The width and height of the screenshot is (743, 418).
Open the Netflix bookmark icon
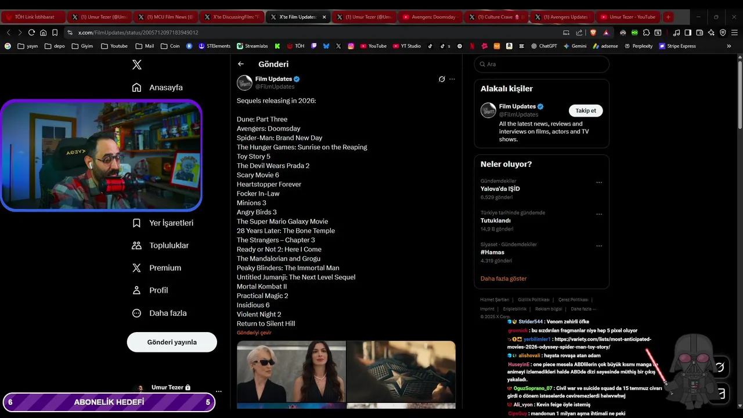pyautogui.click(x=472, y=46)
